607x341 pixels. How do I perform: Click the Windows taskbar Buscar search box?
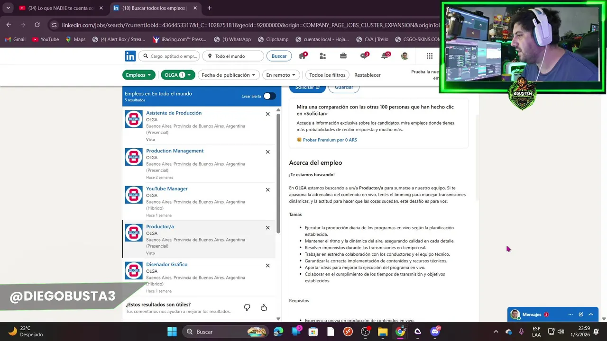pyautogui.click(x=225, y=332)
